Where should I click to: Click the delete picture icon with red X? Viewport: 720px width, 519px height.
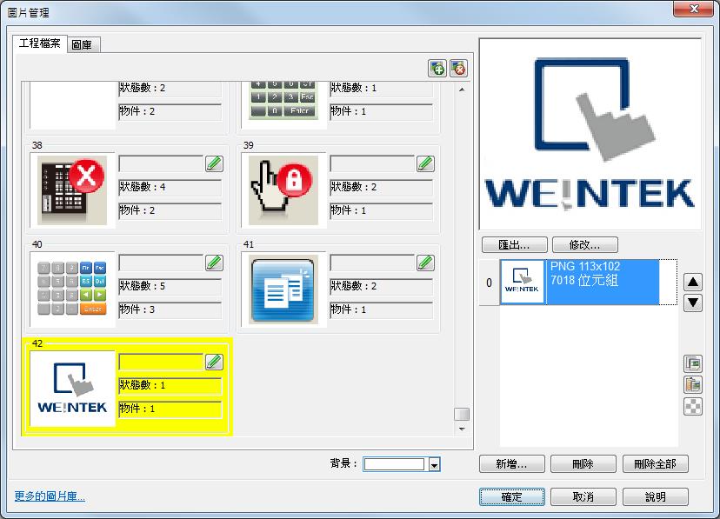pyautogui.click(x=458, y=68)
